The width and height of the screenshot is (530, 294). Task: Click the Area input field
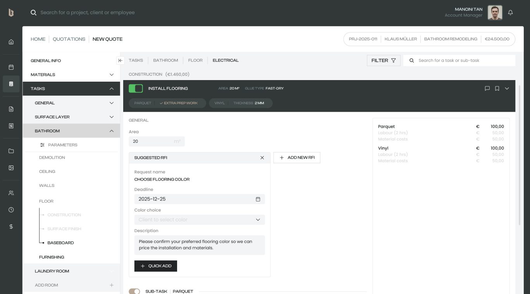pyautogui.click(x=157, y=142)
